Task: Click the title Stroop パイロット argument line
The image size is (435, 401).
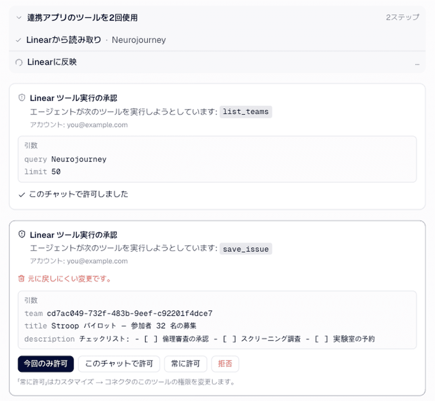Action: point(110,326)
